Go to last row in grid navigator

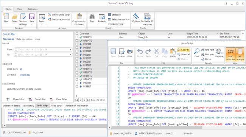(x=88, y=100)
